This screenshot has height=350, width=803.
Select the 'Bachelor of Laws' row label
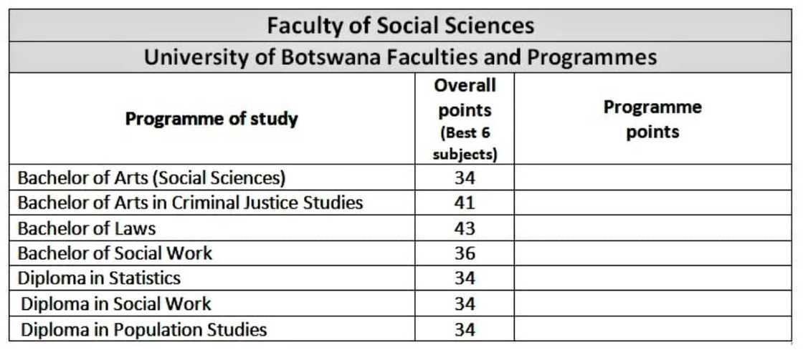pyautogui.click(x=87, y=228)
